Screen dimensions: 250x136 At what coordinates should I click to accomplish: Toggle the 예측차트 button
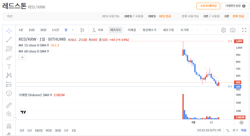[116, 30]
